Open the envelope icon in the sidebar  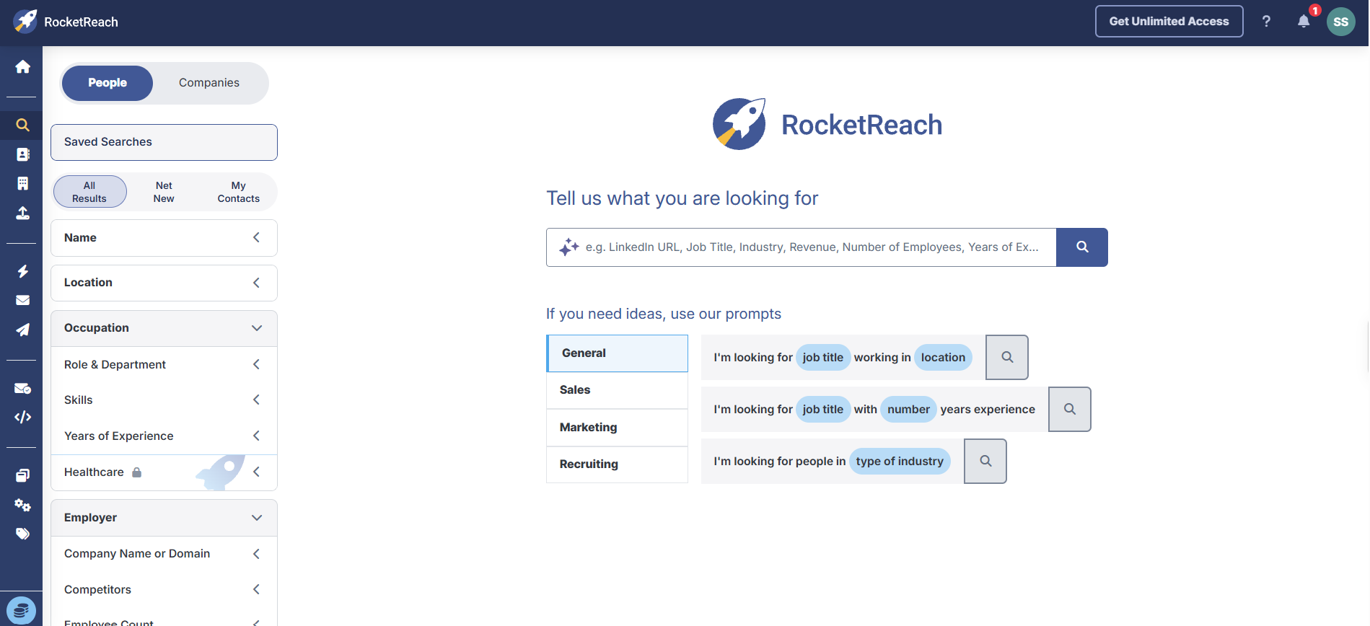23,300
